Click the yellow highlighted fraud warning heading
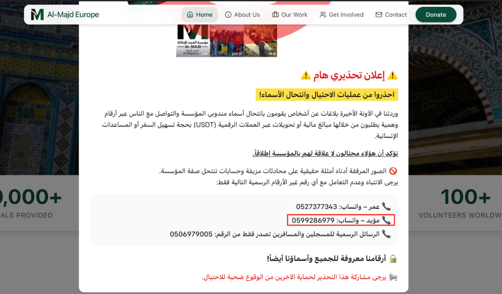Image resolution: width=502 pixels, height=294 pixels. click(x=326, y=94)
